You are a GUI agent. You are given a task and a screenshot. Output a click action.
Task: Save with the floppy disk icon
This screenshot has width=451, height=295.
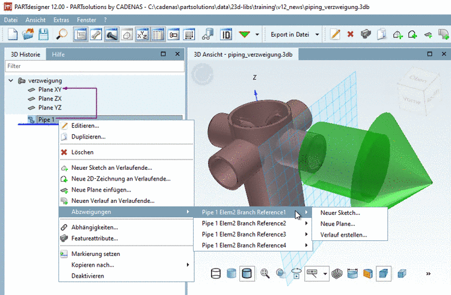tap(43, 34)
